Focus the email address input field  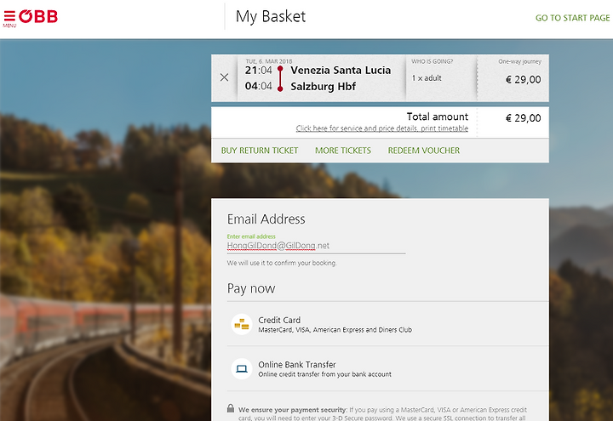coord(316,246)
